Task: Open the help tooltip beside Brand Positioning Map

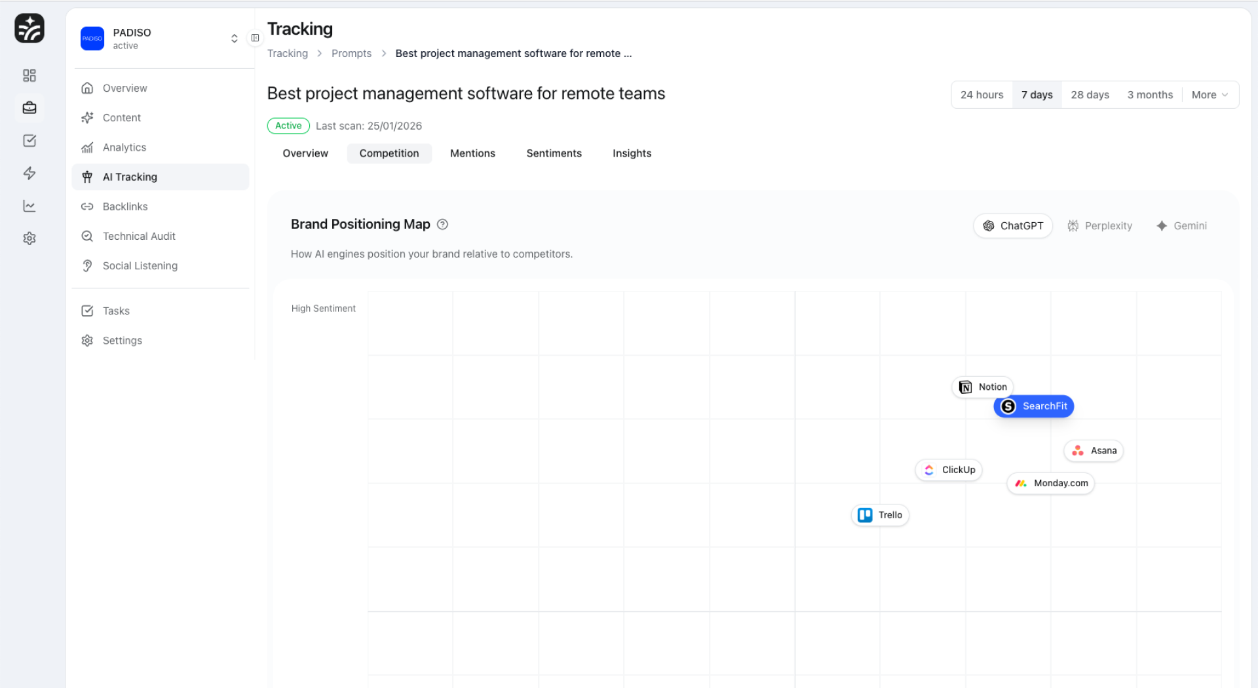Action: pyautogui.click(x=442, y=224)
